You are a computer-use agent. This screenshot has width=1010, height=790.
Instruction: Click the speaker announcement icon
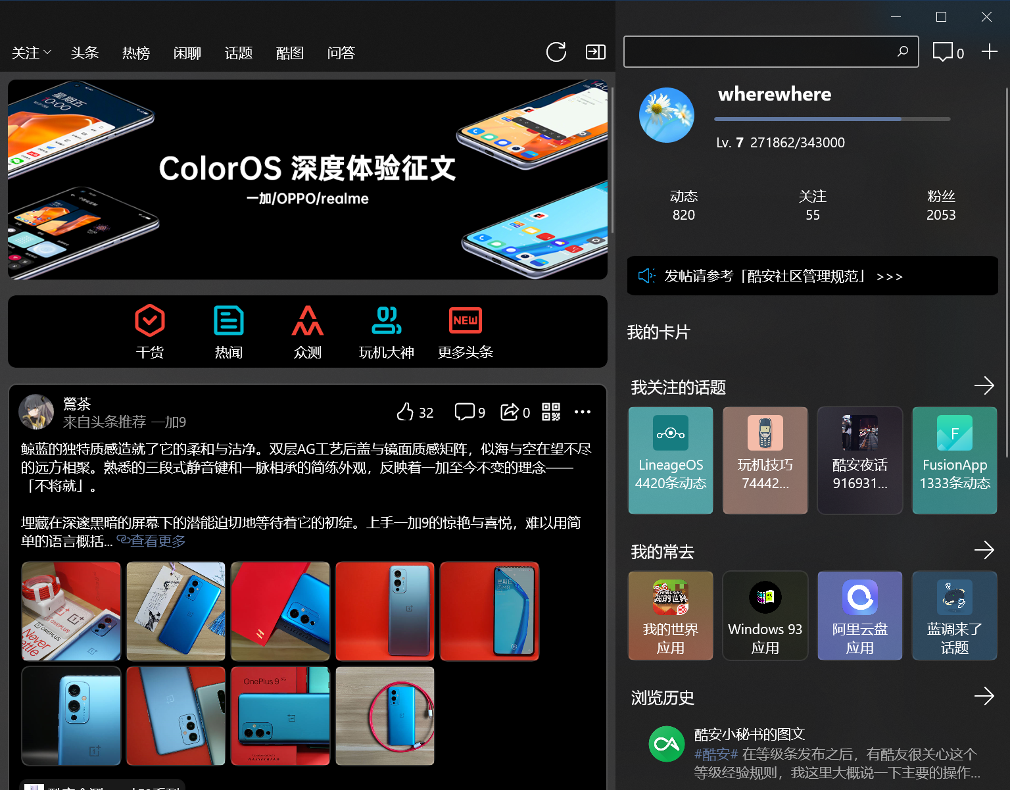pos(647,276)
